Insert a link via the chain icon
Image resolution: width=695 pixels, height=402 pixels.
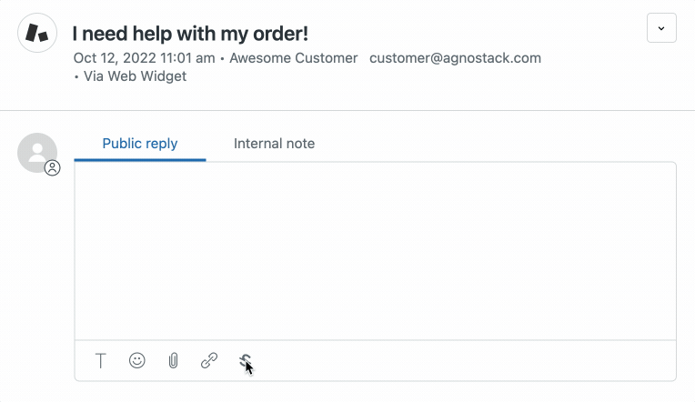pyautogui.click(x=209, y=360)
